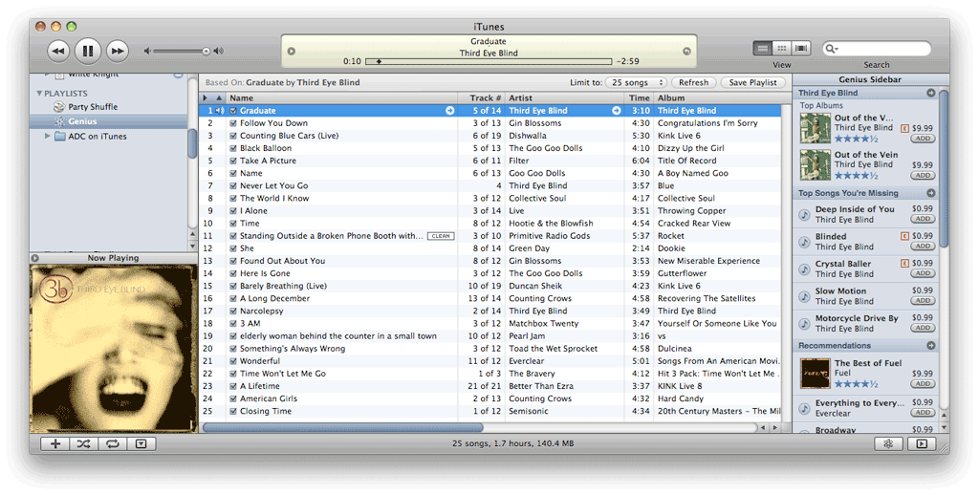Click right arrow in the now-playing display
Screen dimensions: 979x495
pyautogui.click(x=686, y=52)
